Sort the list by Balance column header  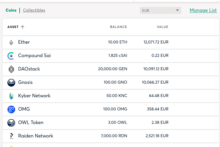point(118,27)
